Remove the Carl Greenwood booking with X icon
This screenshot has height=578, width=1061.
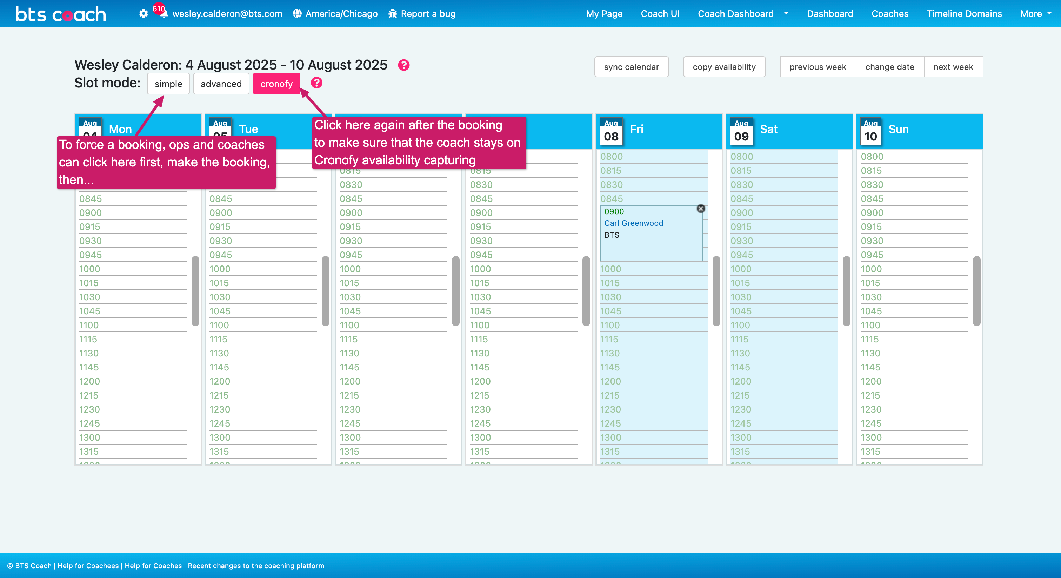pyautogui.click(x=701, y=209)
